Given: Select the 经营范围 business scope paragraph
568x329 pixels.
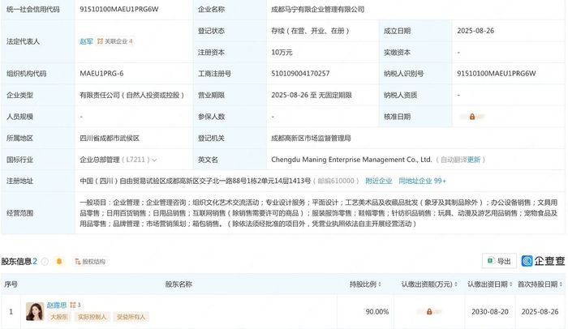Looking at the screenshot, I should (x=318, y=213).
